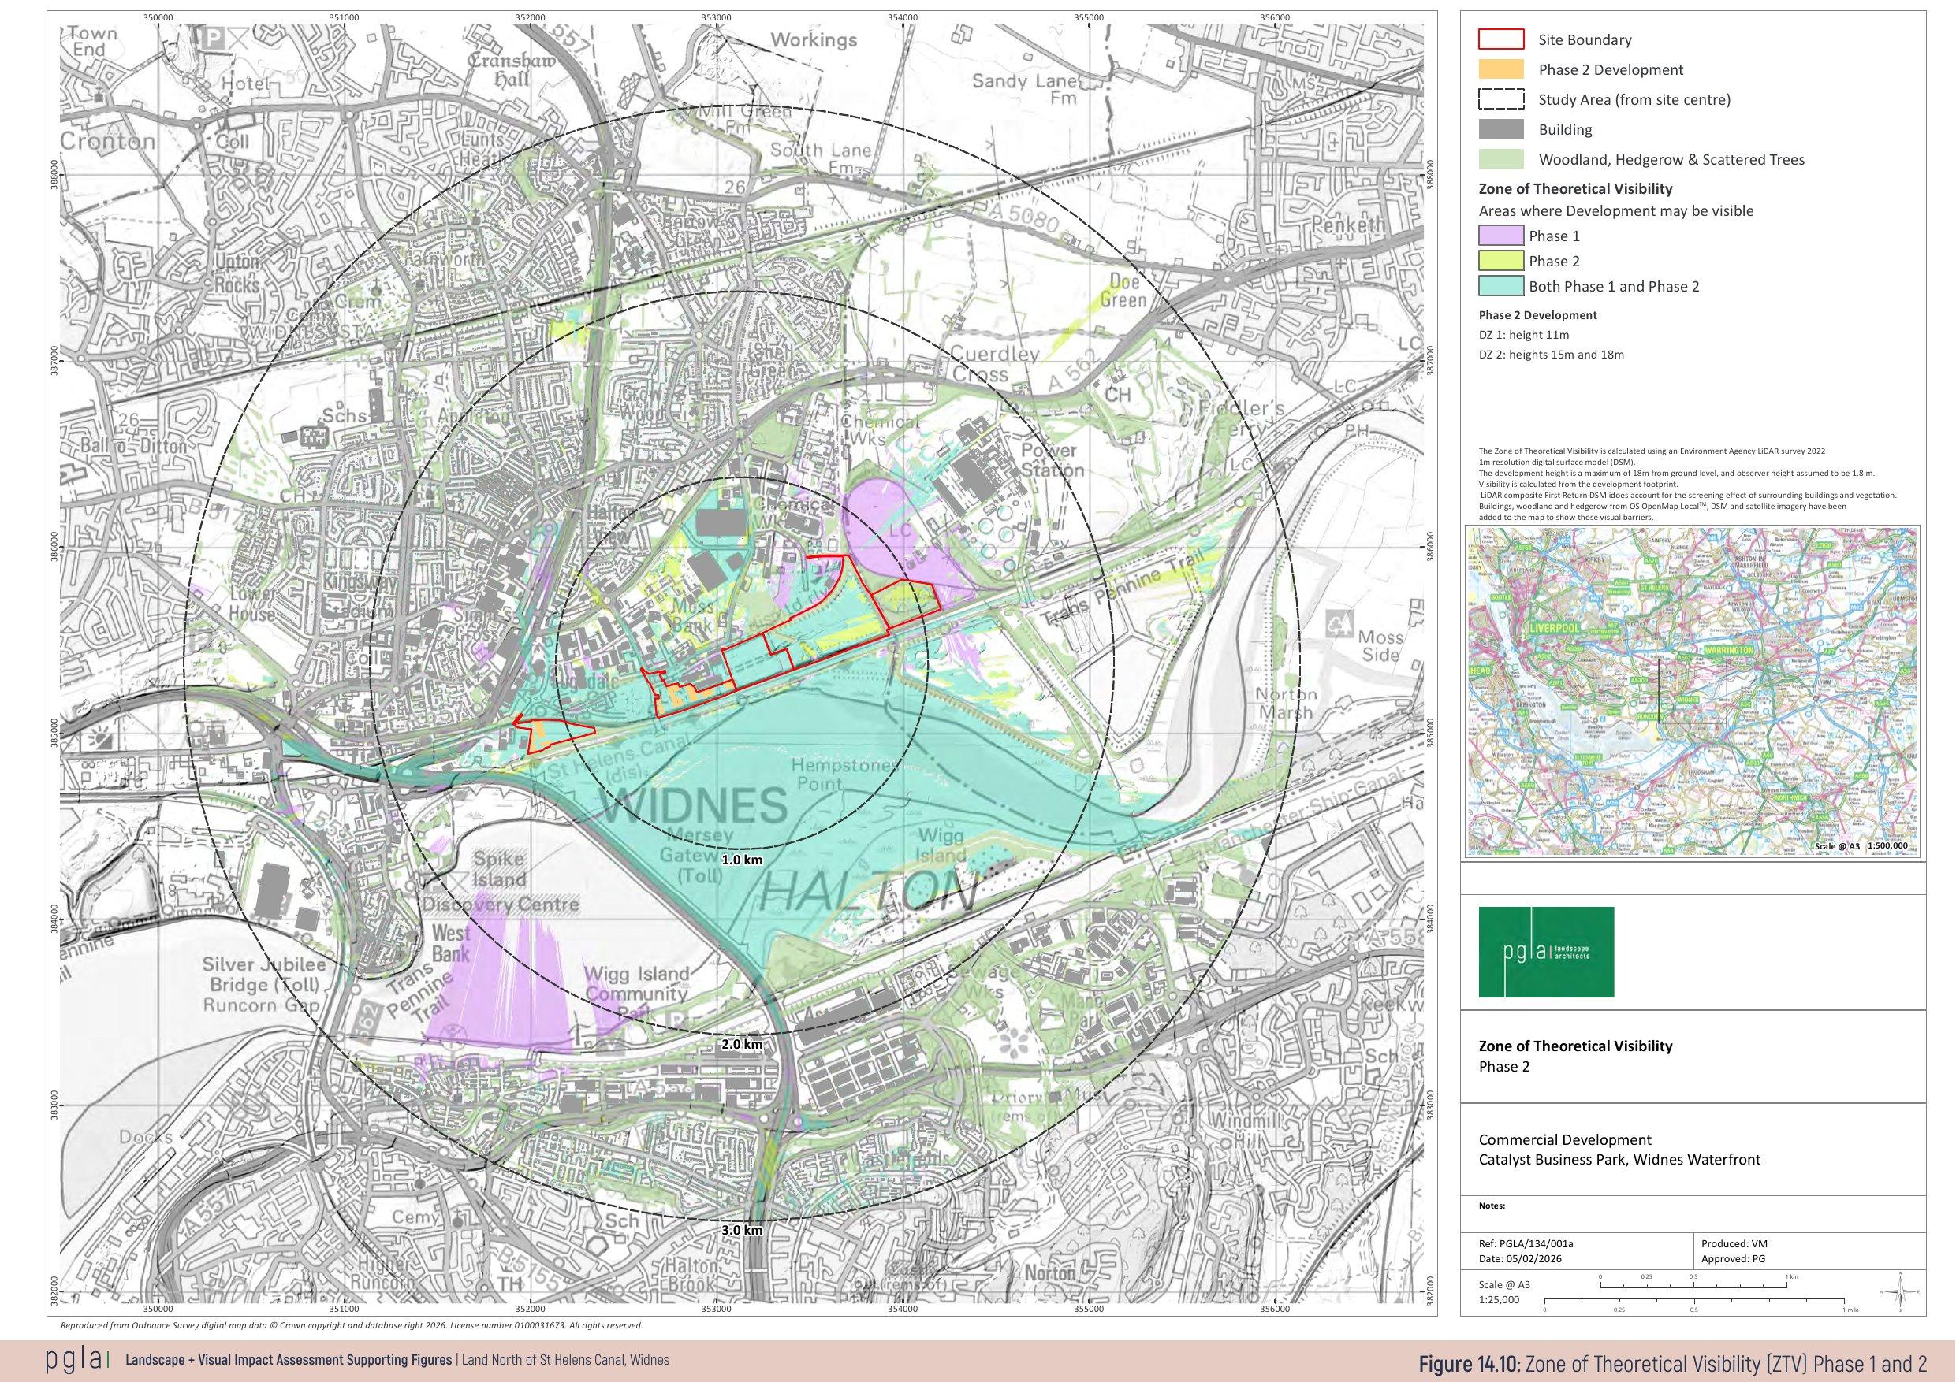Click the pgla logo in bottom-left footer
Screen dimensions: 1956x1382
tap(76, 1361)
